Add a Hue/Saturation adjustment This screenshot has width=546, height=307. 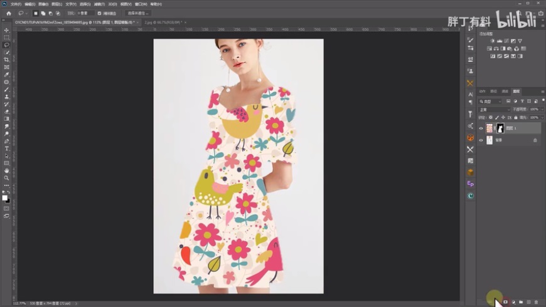[x=490, y=49]
